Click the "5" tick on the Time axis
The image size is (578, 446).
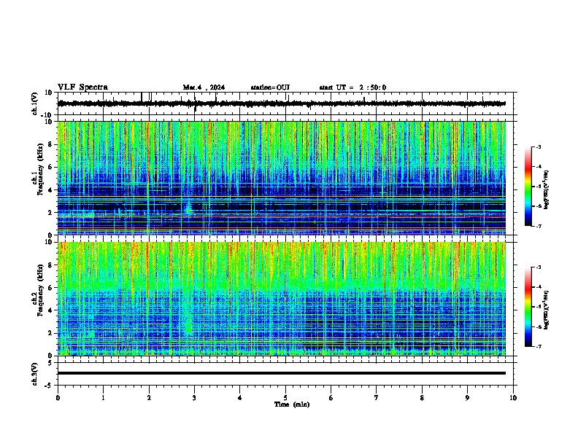(x=285, y=398)
